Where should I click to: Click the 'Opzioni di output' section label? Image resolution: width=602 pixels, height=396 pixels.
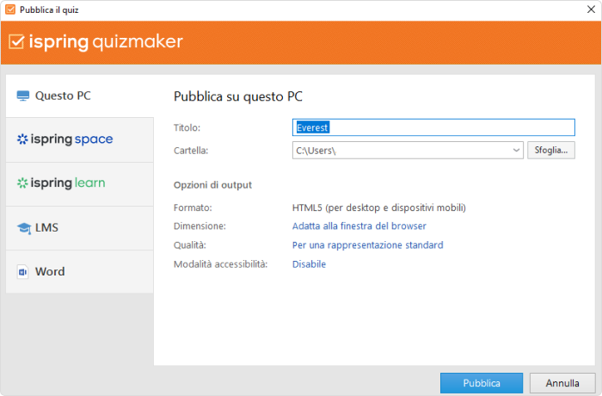coord(212,185)
